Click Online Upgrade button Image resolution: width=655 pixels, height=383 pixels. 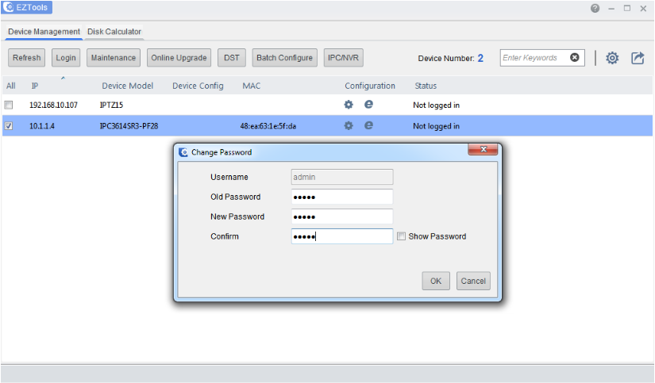(179, 58)
